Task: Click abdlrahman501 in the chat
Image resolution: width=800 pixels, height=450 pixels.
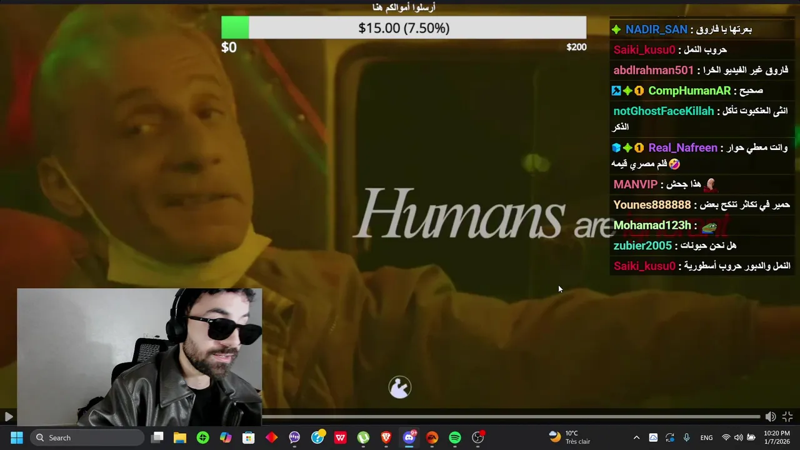Action: (x=653, y=70)
